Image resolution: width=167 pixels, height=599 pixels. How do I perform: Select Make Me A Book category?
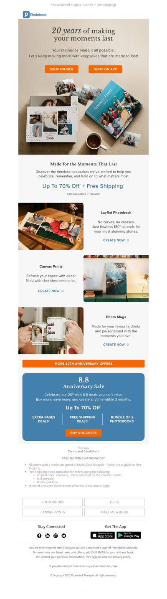pyautogui.click(x=114, y=512)
